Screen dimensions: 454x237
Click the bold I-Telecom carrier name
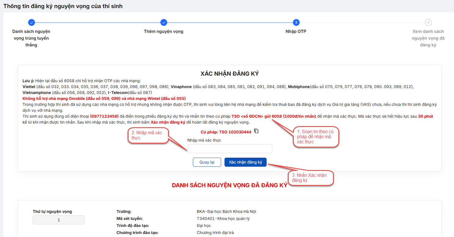(118, 92)
